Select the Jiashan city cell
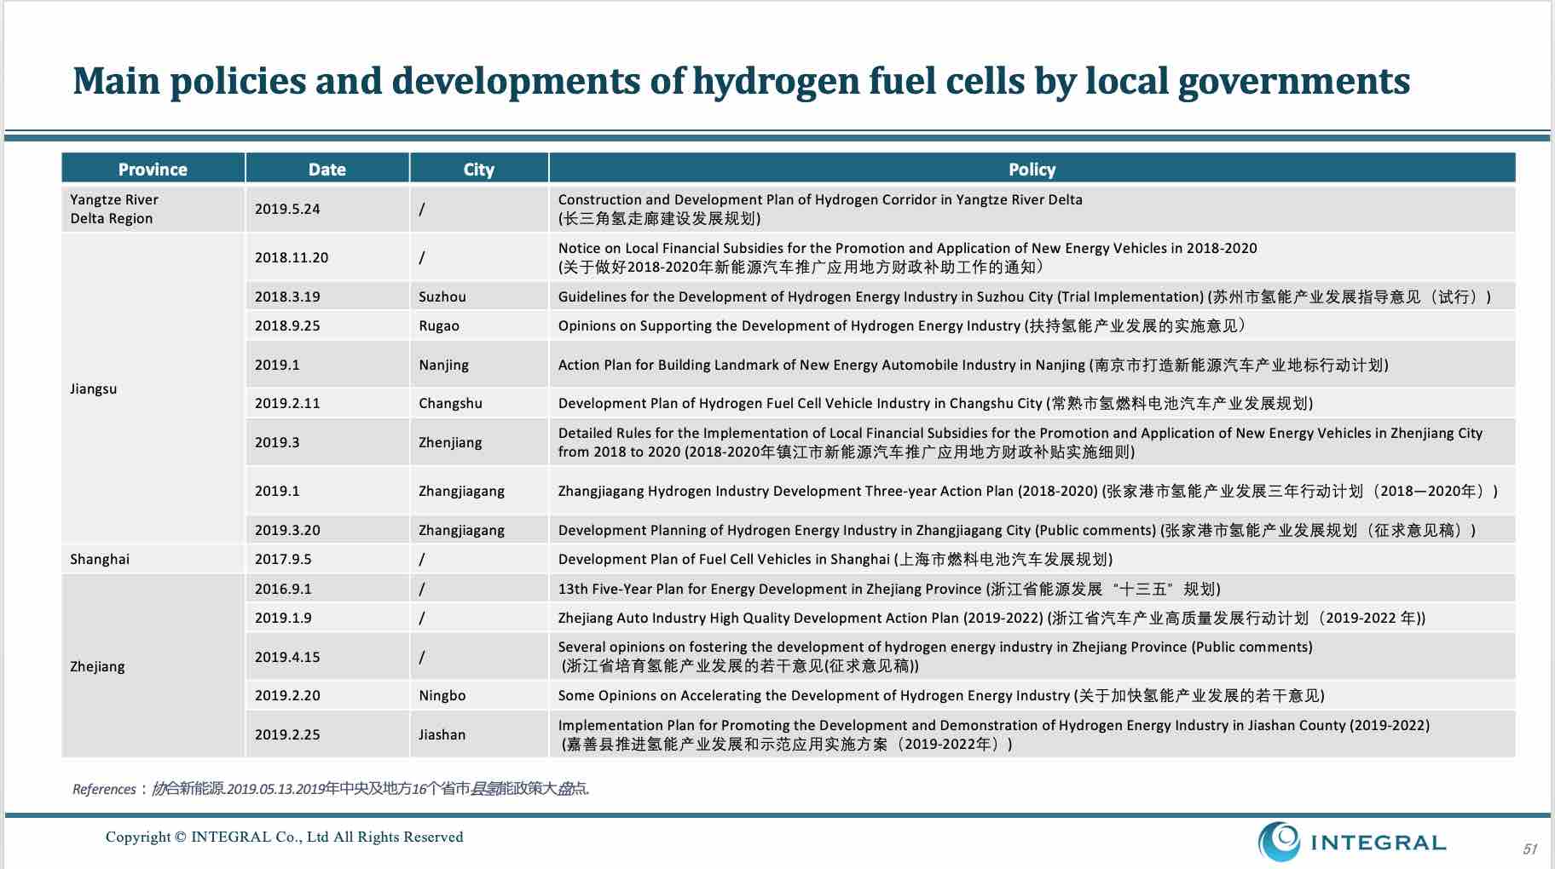Viewport: 1555px width, 869px height. point(479,734)
